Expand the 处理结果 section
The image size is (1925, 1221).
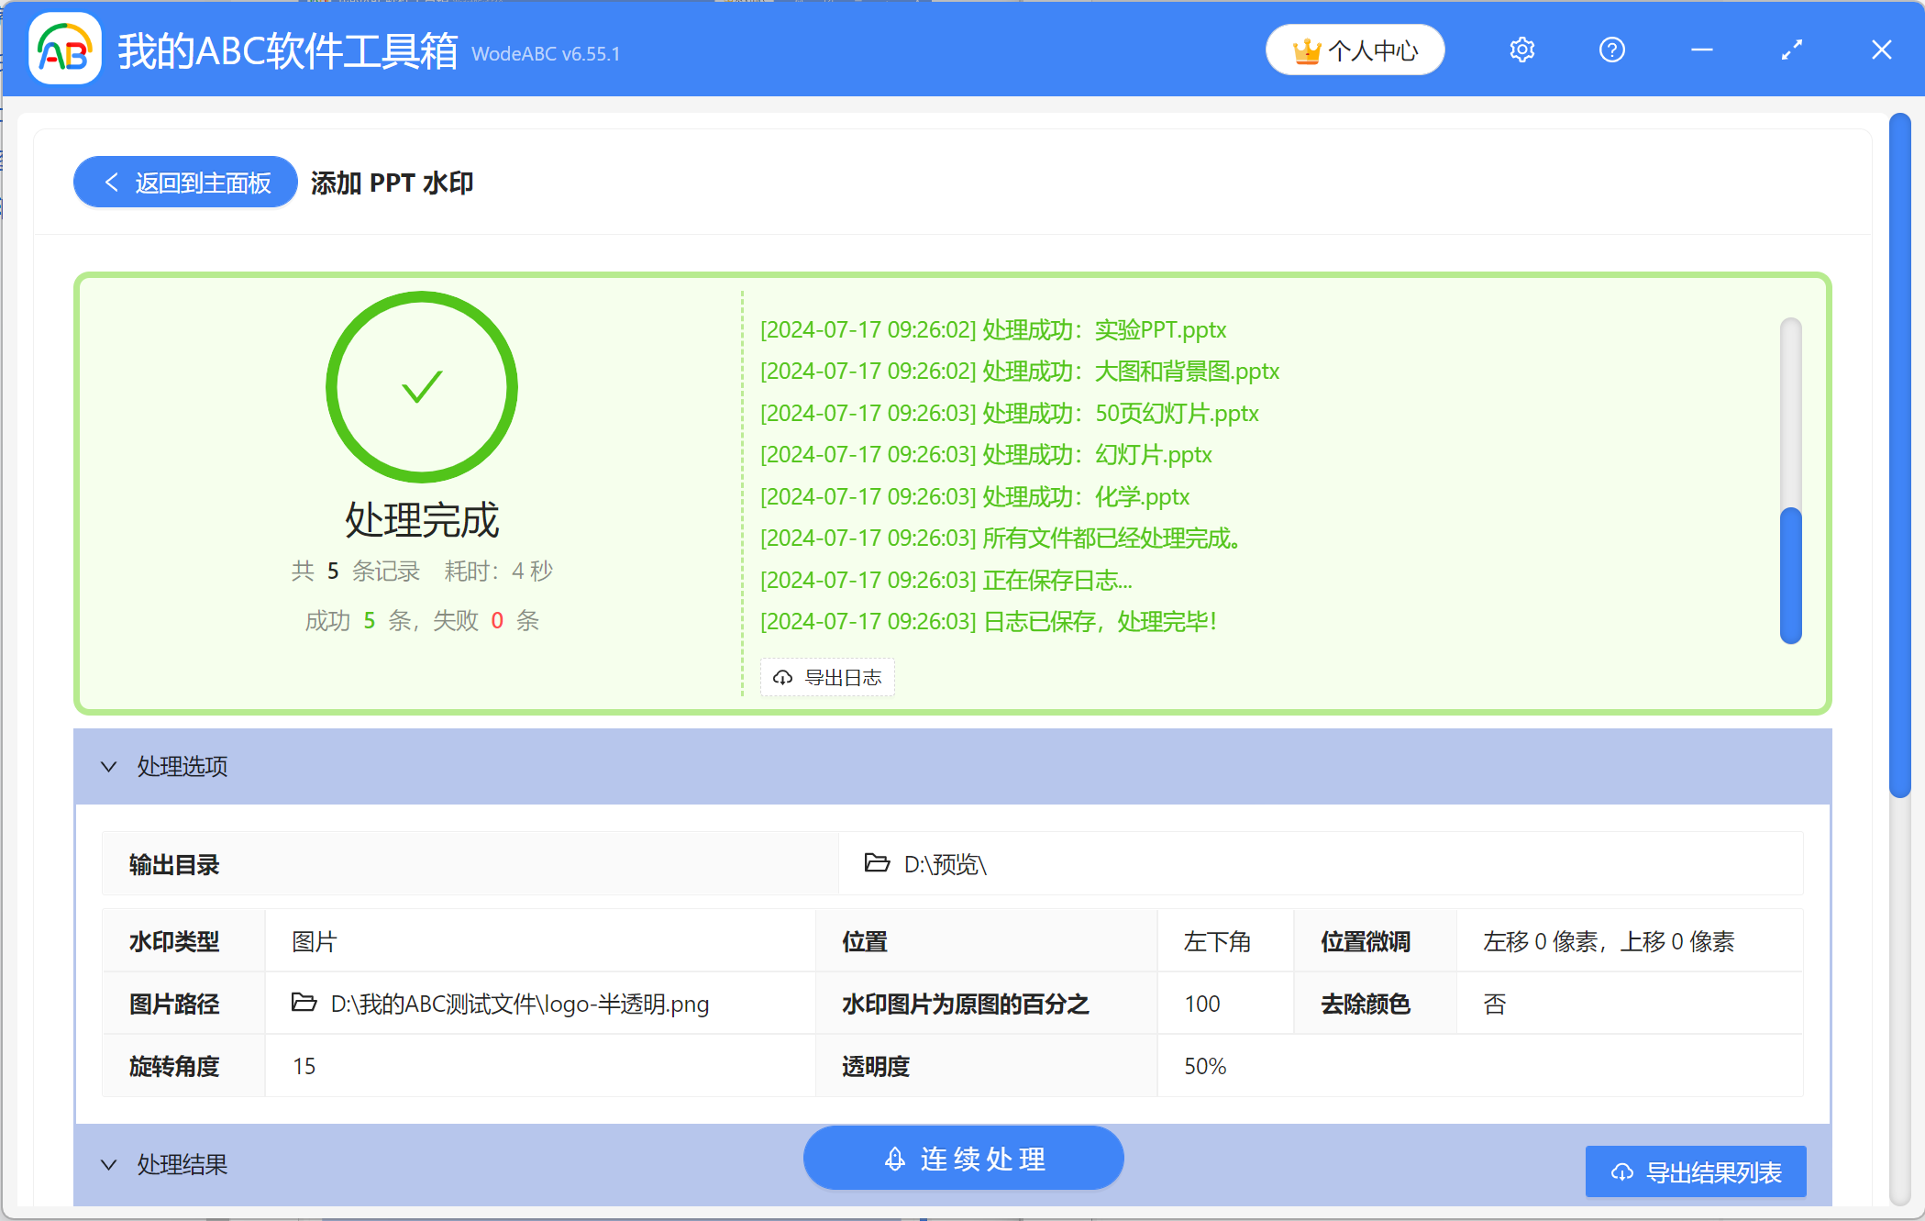[x=108, y=1164]
